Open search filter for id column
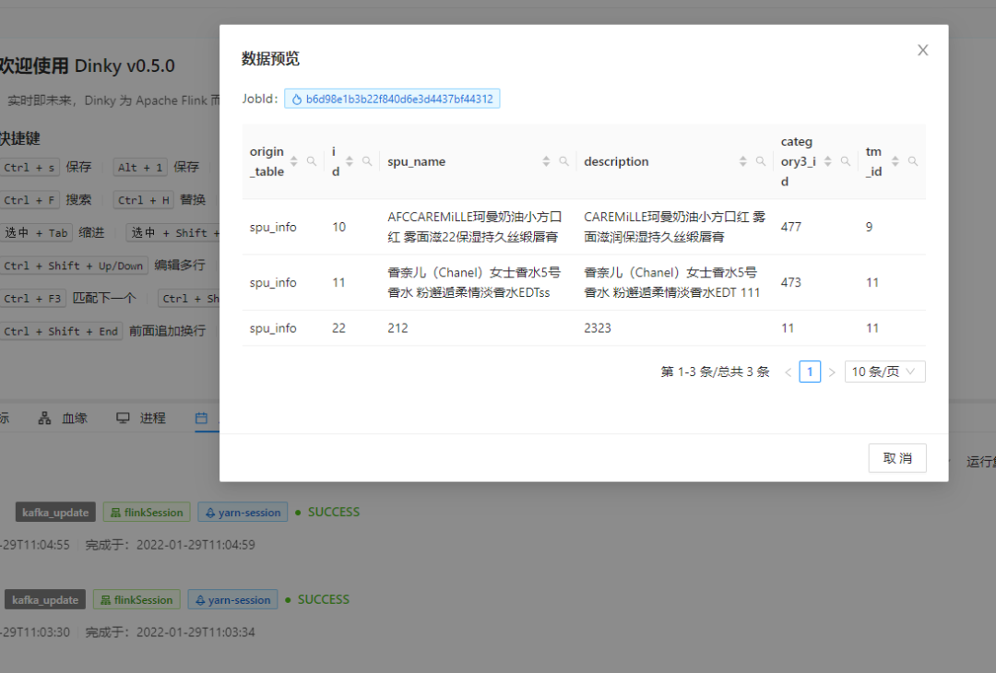This screenshot has height=673, width=996. point(367,161)
